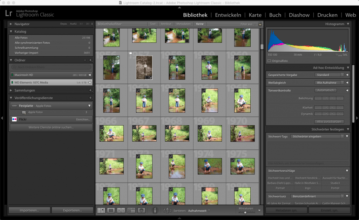
Task: Switch to Loupe view in toolbar
Action: [x=111, y=210]
